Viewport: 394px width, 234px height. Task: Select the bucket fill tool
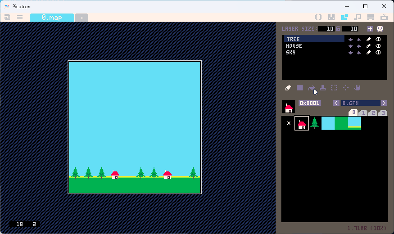click(x=311, y=88)
